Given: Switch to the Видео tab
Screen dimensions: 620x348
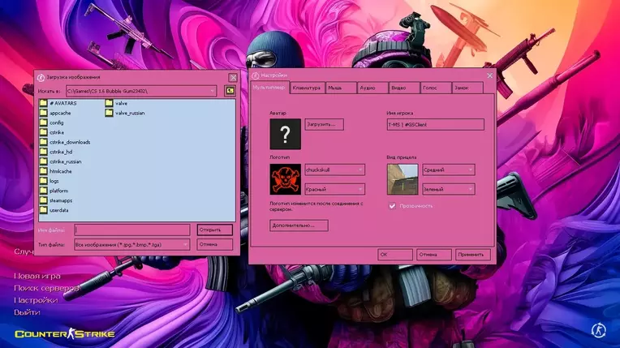Looking at the screenshot, I should coord(404,88).
